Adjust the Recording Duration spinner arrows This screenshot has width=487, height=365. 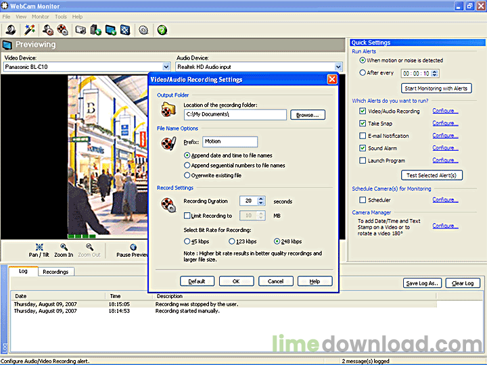[x=261, y=201]
